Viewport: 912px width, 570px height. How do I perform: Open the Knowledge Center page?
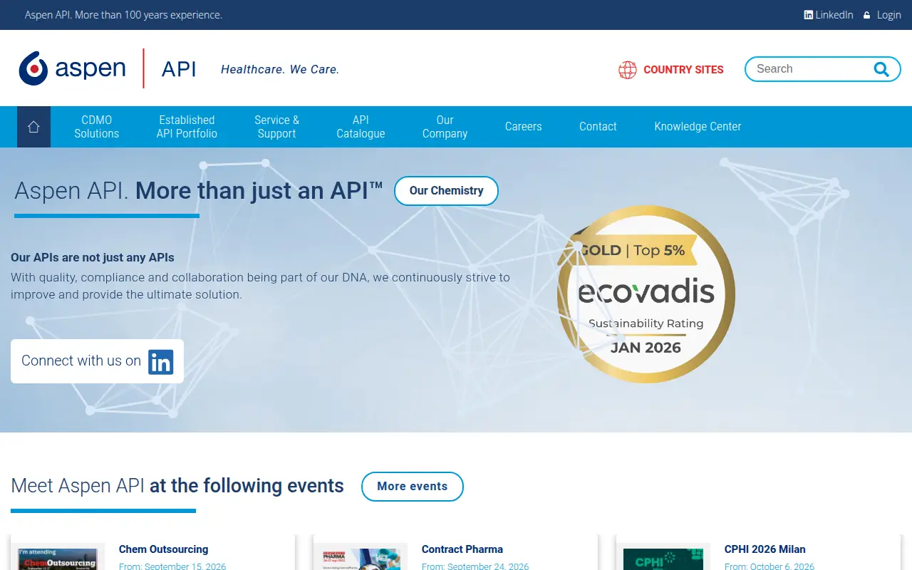click(x=698, y=127)
